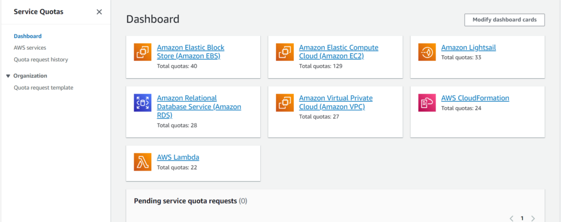Close the Service Quotas side panel
This screenshot has width=561, height=222.
pyautogui.click(x=99, y=12)
